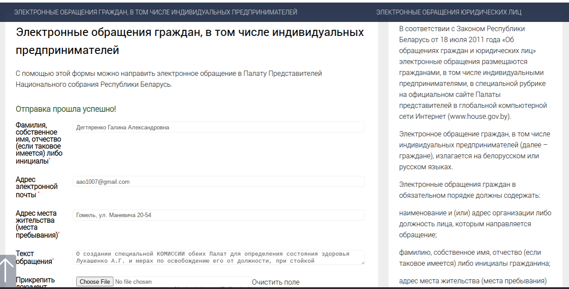The height and width of the screenshot is (289, 569).
Task: Click the residence address field with Гомель
Action: tap(218, 215)
